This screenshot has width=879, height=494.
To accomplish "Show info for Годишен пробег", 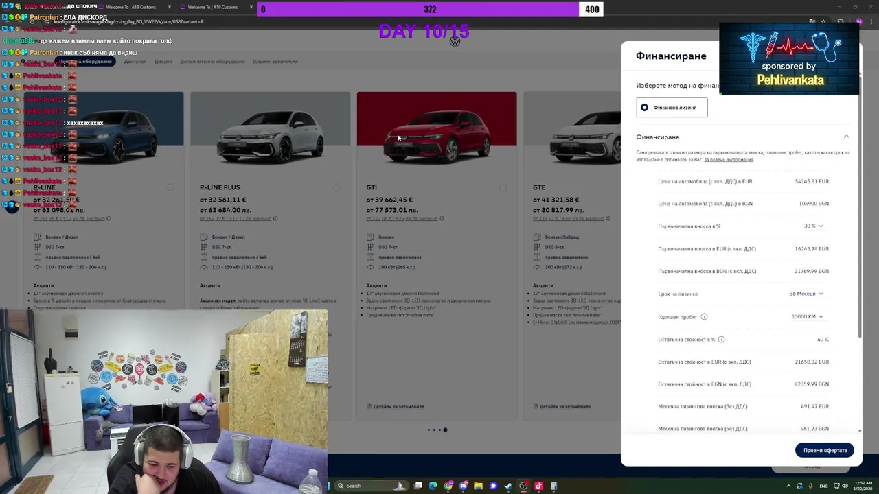I will click(x=704, y=317).
